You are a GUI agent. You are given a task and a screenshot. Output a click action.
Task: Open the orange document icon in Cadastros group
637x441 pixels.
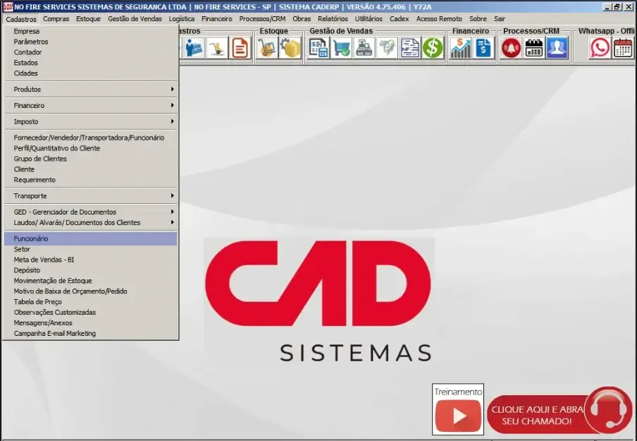pyautogui.click(x=240, y=48)
